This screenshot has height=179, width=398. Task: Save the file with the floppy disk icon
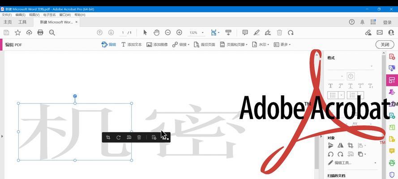6,33
